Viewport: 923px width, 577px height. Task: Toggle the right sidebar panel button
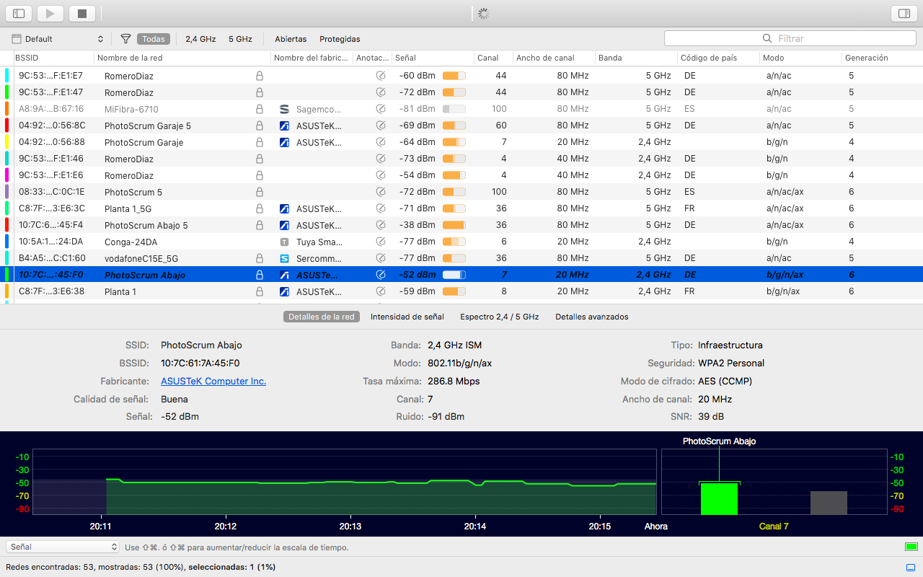904,13
